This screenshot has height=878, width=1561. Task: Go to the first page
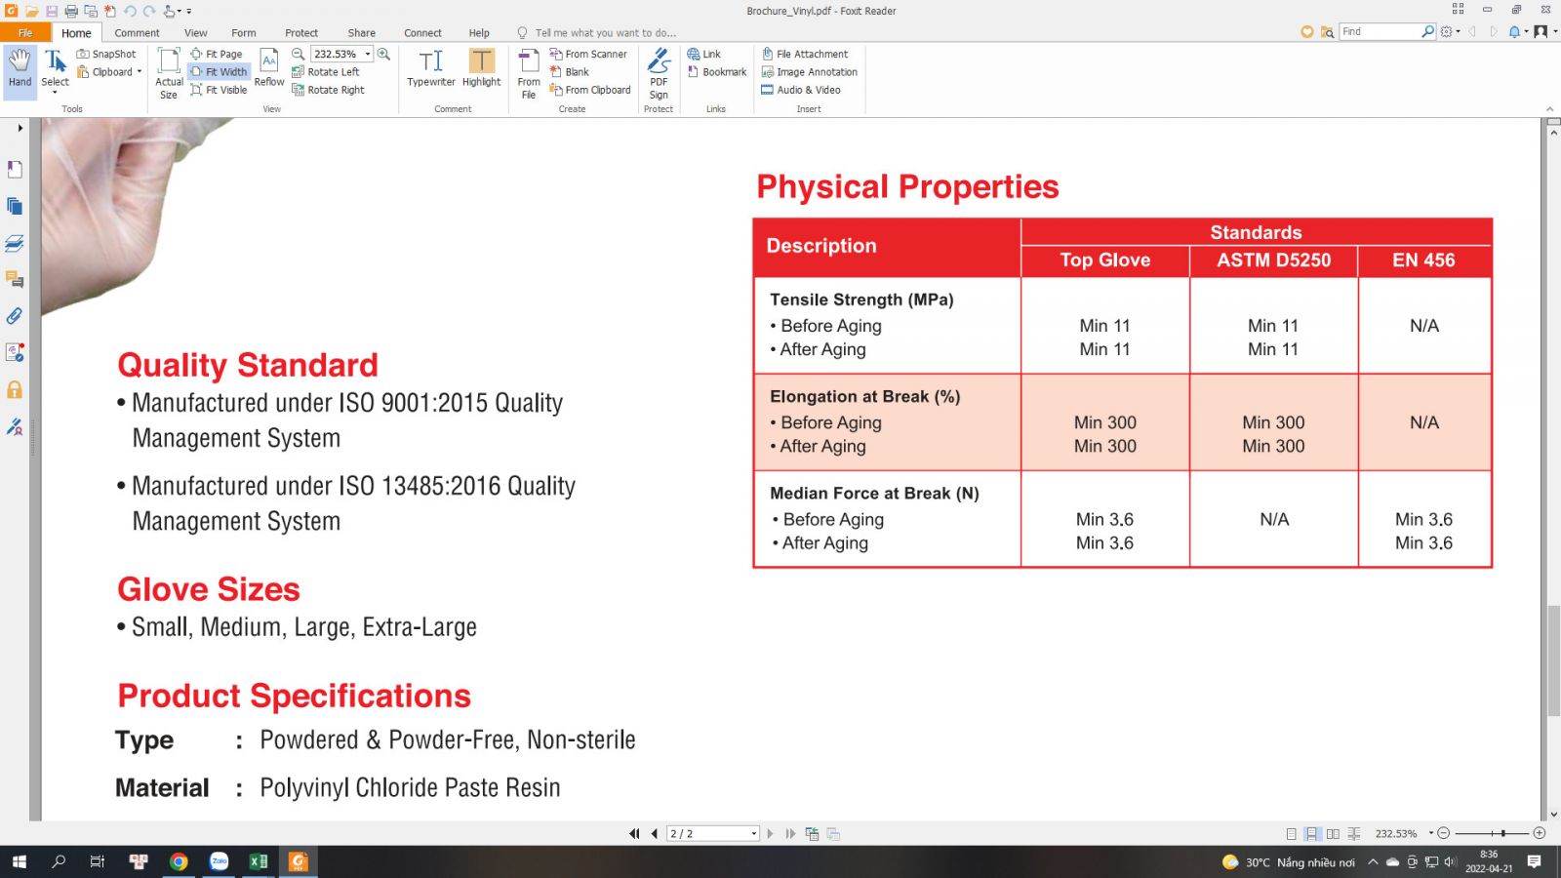point(634,833)
